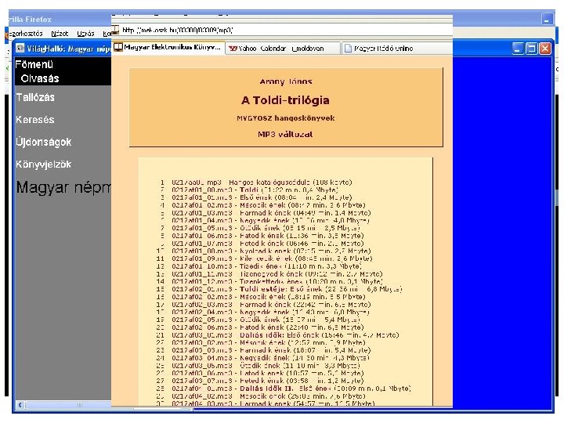
Task: Switch to Yahoo Calendar tab
Action: pyautogui.click(x=283, y=49)
